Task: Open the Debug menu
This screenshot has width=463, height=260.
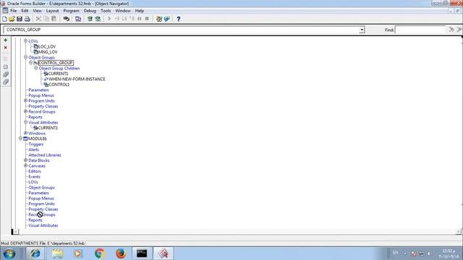Action: click(90, 11)
